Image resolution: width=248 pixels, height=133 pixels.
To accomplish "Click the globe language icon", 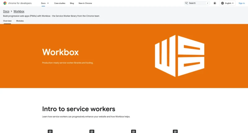I will coord(222,3).
